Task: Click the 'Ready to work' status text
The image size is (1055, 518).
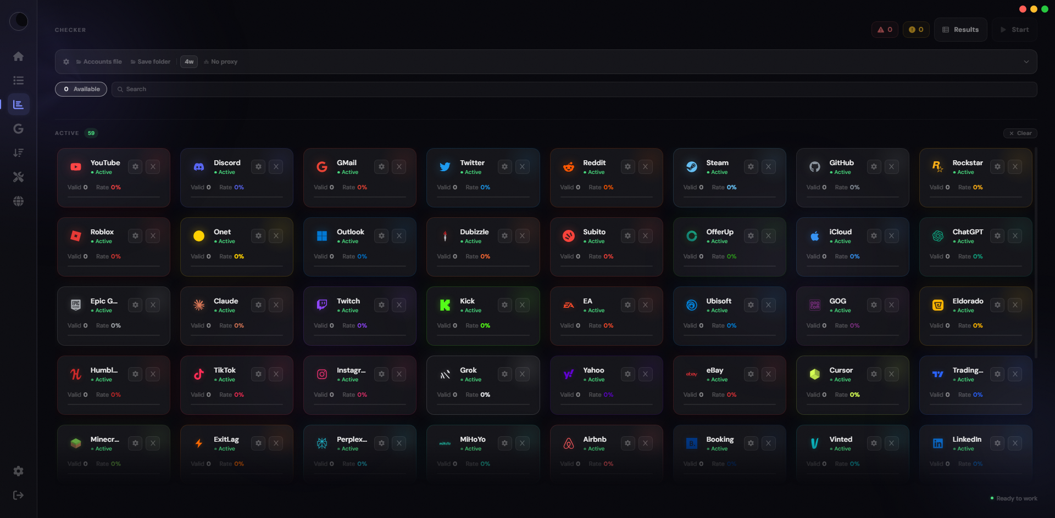Action: coord(1017,498)
